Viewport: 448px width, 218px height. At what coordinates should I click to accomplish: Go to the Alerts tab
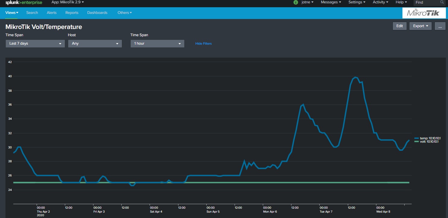pyautogui.click(x=52, y=13)
